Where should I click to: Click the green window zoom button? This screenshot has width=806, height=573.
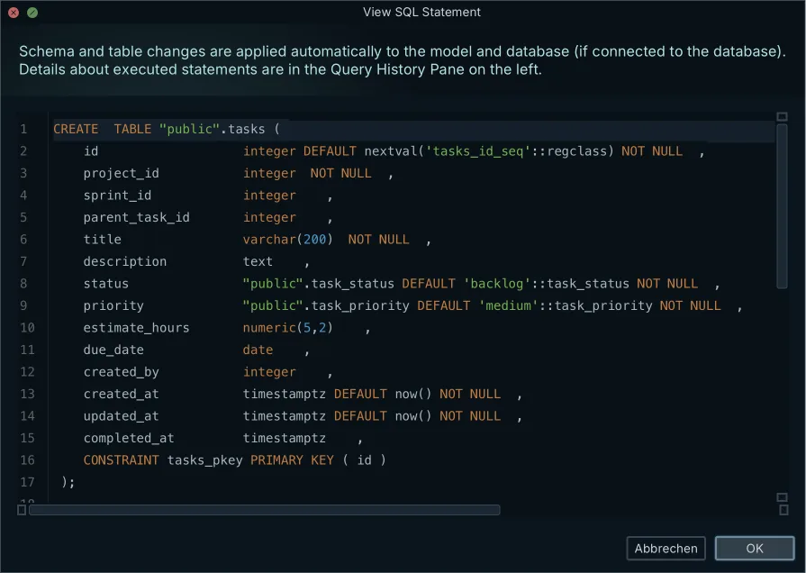32,13
